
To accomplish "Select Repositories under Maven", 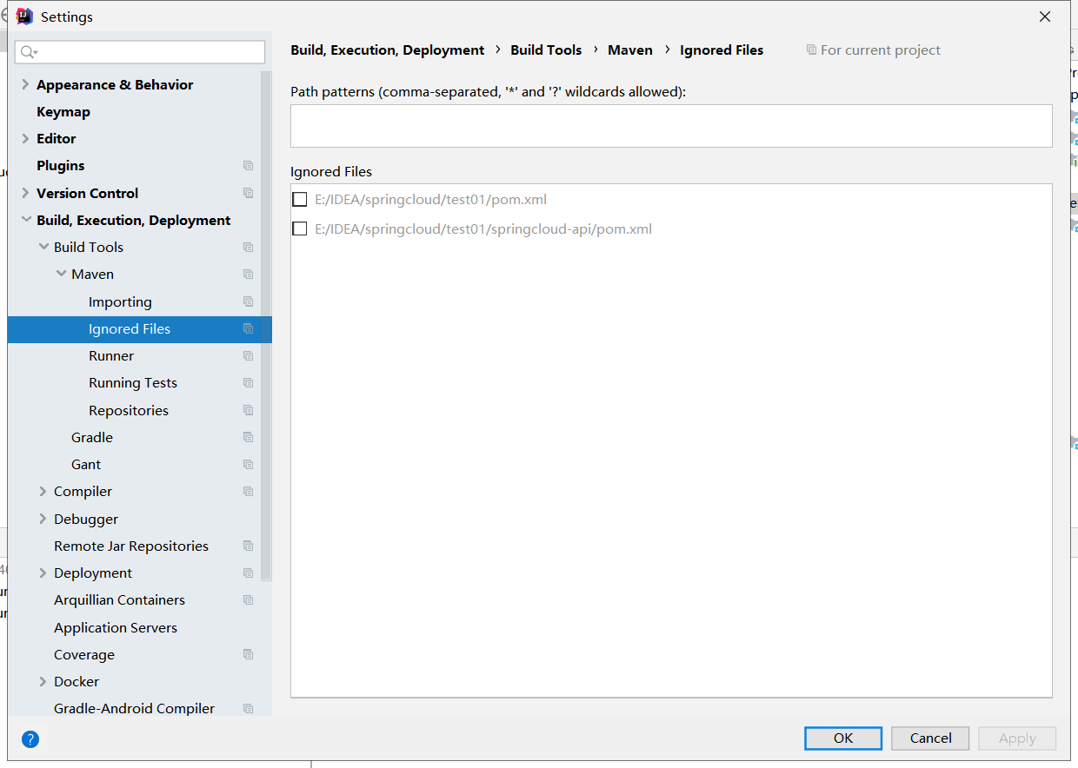I will 129,410.
